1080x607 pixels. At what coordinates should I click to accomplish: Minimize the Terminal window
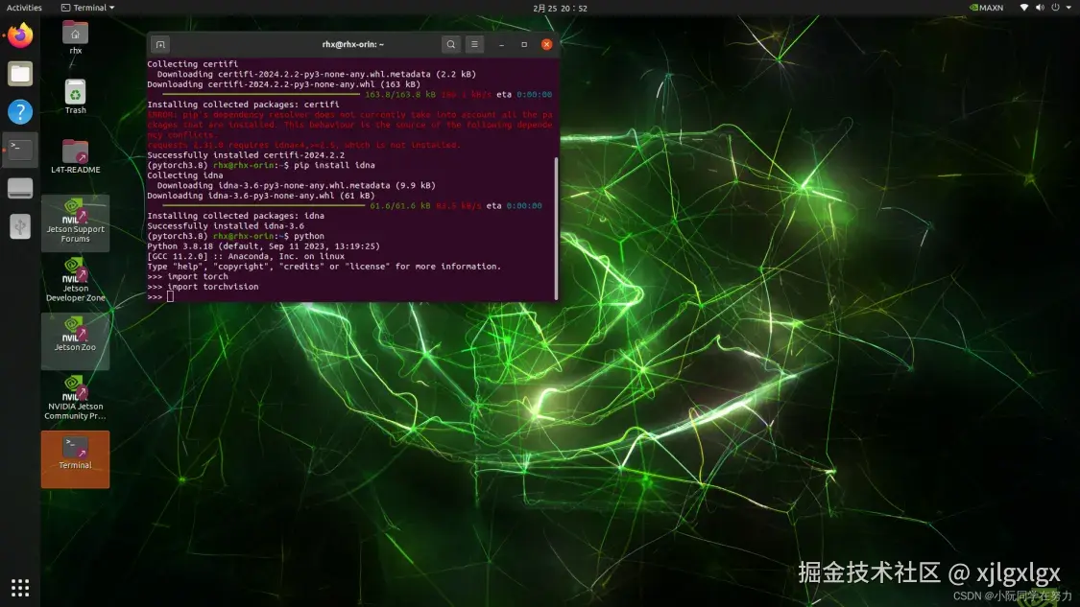coord(501,45)
